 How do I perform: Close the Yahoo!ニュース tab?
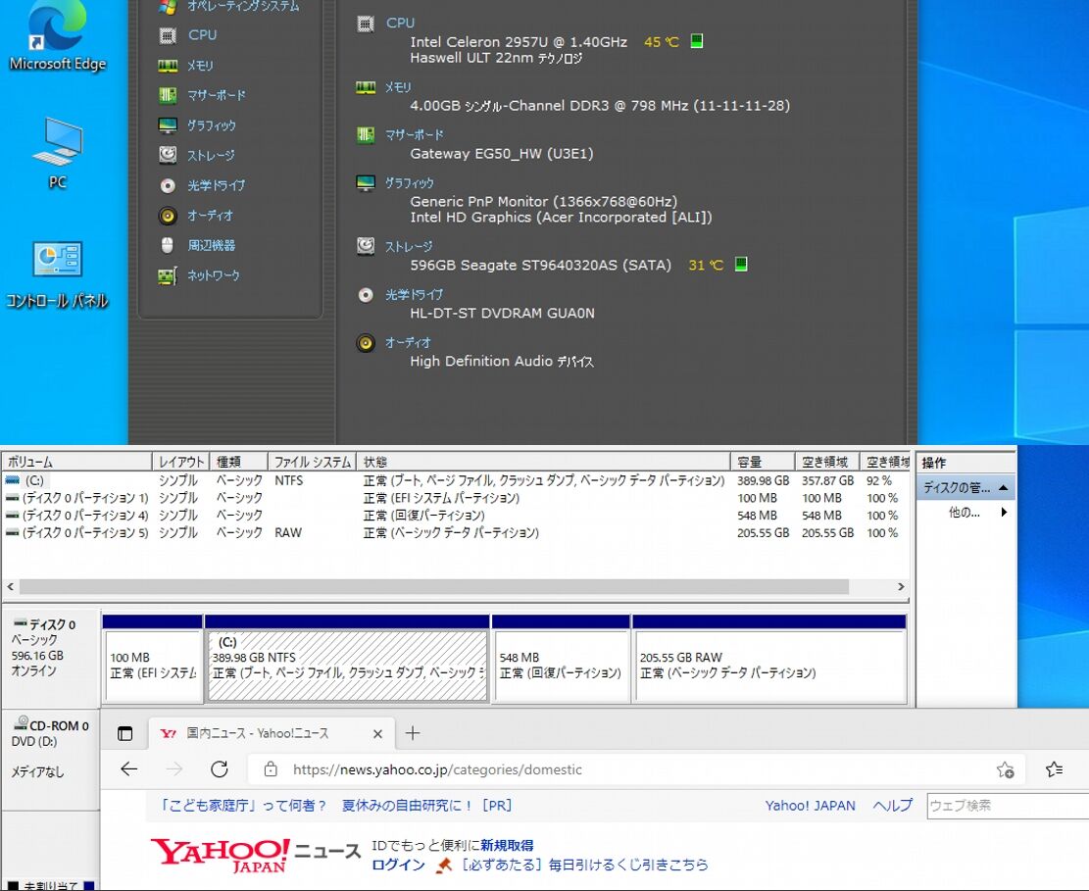pyautogui.click(x=377, y=733)
